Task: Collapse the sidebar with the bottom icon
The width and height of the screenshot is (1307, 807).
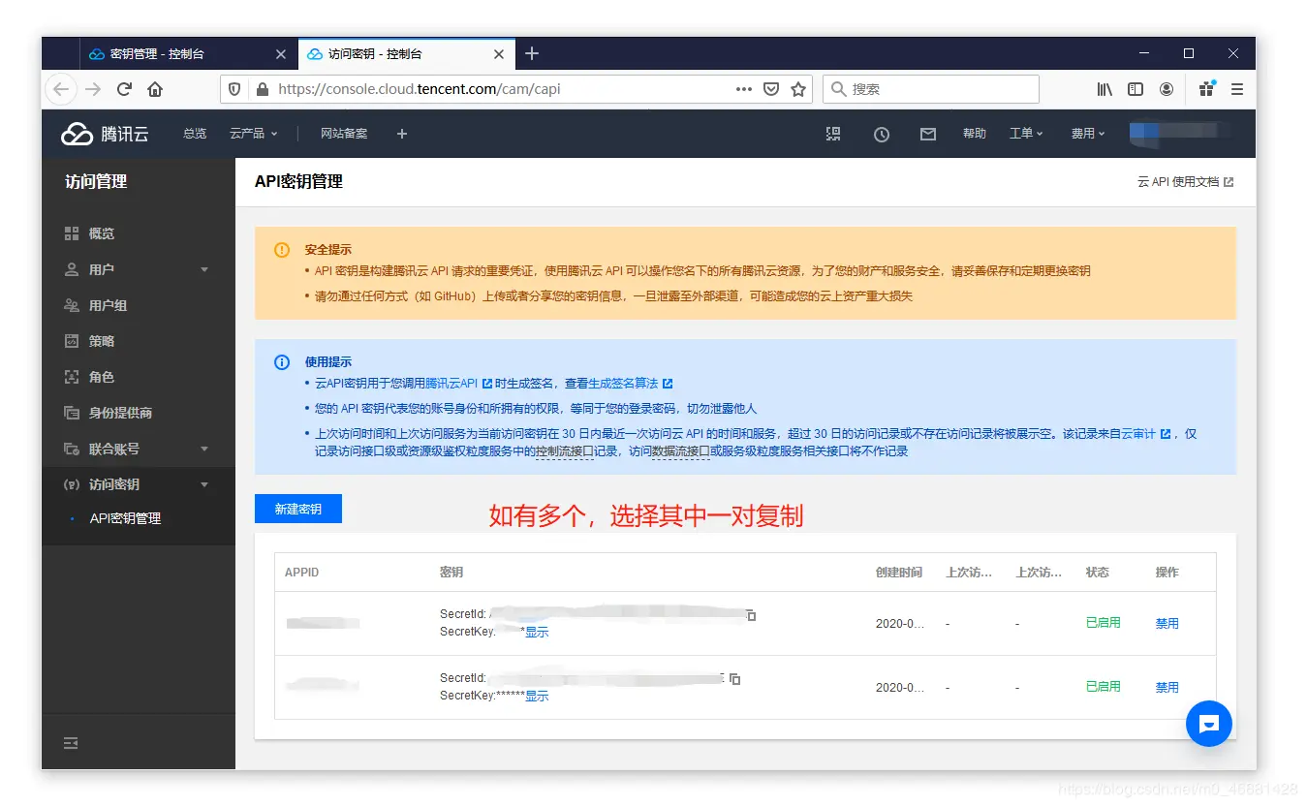Action: (70, 742)
